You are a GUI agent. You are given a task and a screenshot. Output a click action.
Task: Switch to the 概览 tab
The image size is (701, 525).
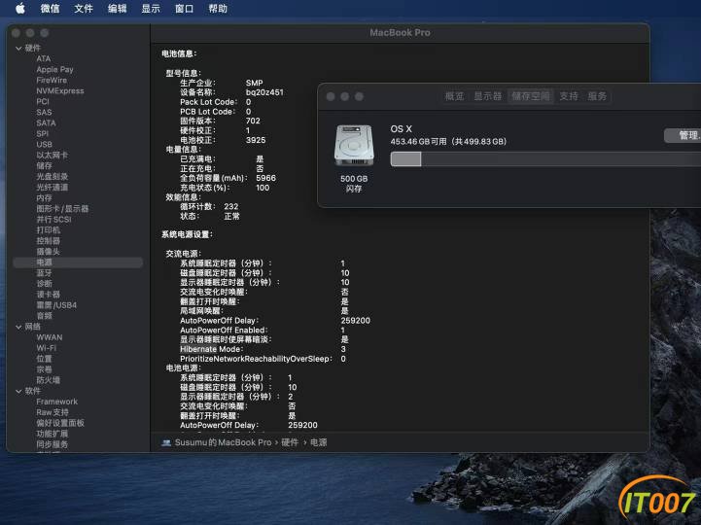point(454,96)
